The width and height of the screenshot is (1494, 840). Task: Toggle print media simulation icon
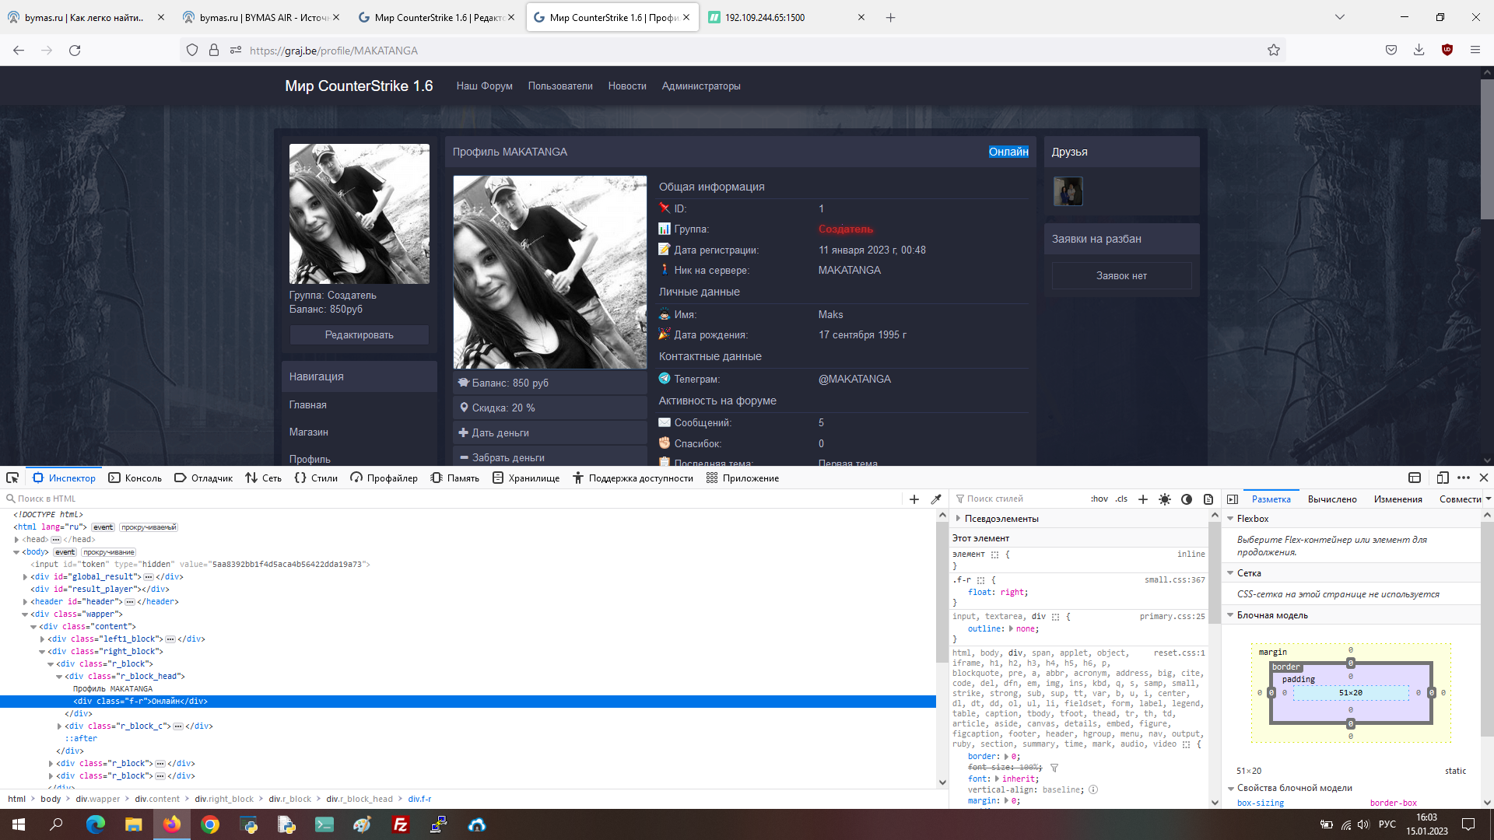click(x=1208, y=499)
